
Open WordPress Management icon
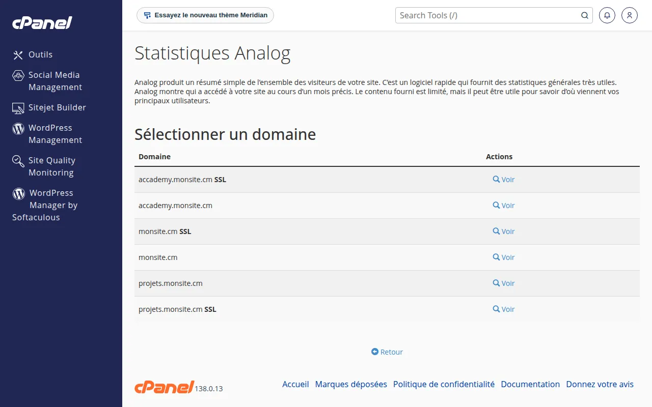[18, 128]
